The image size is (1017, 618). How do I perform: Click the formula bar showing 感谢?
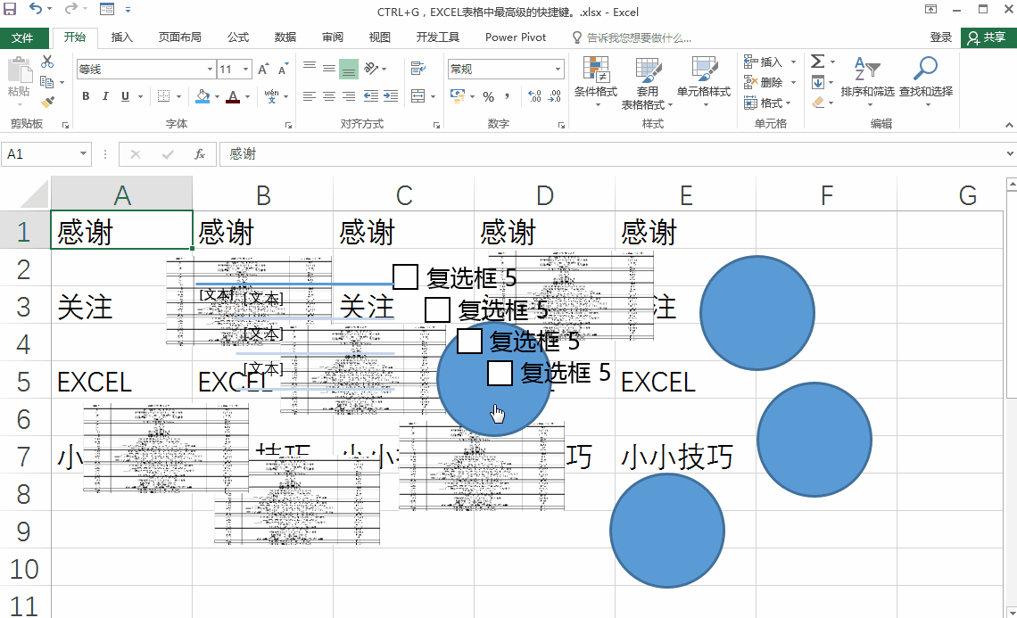coord(616,153)
